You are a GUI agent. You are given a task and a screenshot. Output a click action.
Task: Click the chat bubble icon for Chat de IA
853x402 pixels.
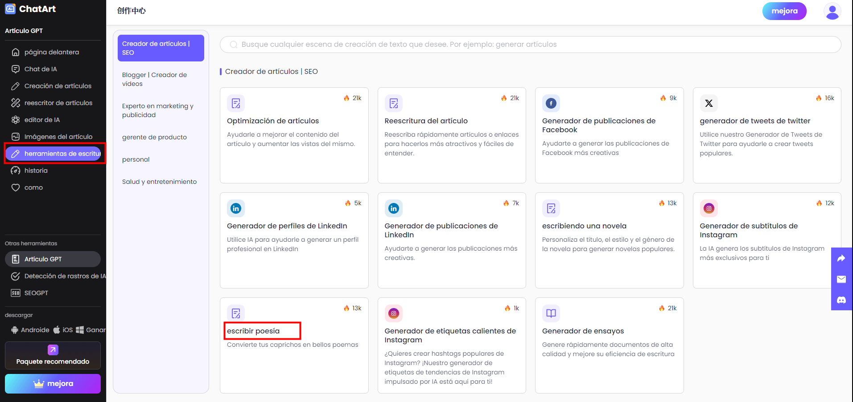(x=16, y=69)
